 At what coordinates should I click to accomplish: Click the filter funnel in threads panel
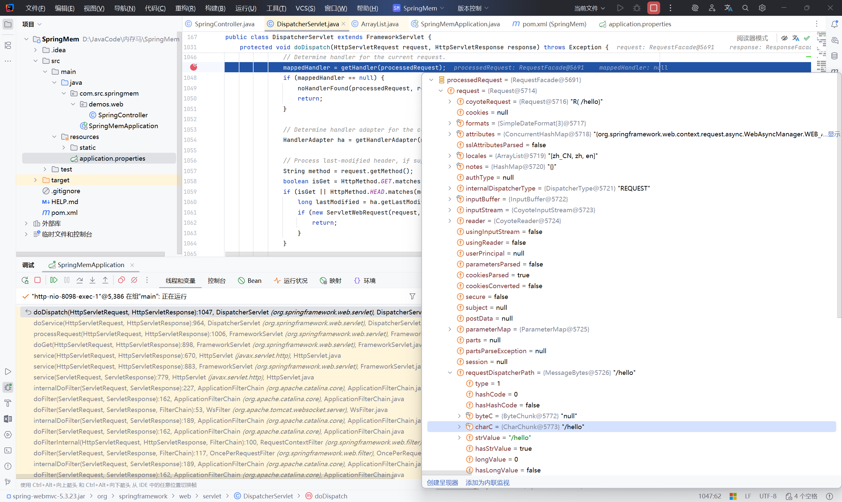(x=412, y=296)
